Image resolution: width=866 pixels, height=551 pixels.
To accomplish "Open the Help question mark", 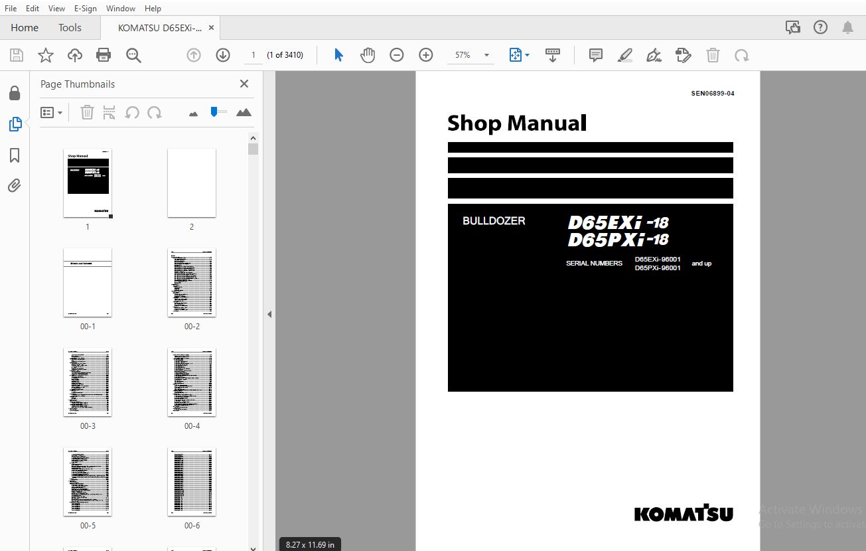I will [820, 27].
